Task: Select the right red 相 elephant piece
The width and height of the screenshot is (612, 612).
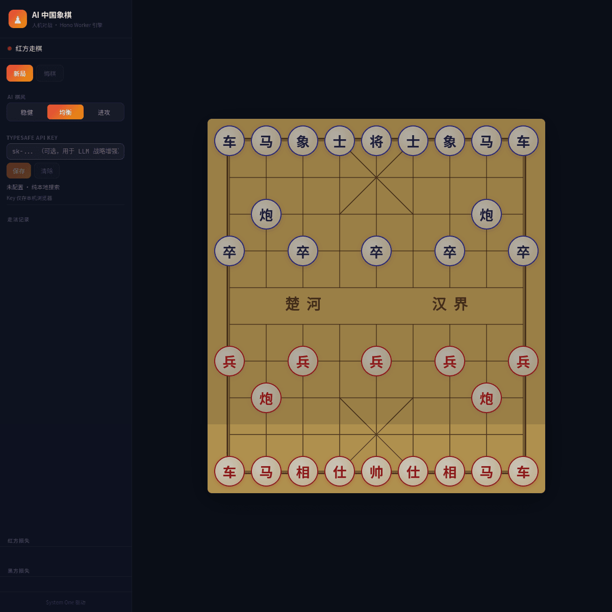Action: [450, 471]
